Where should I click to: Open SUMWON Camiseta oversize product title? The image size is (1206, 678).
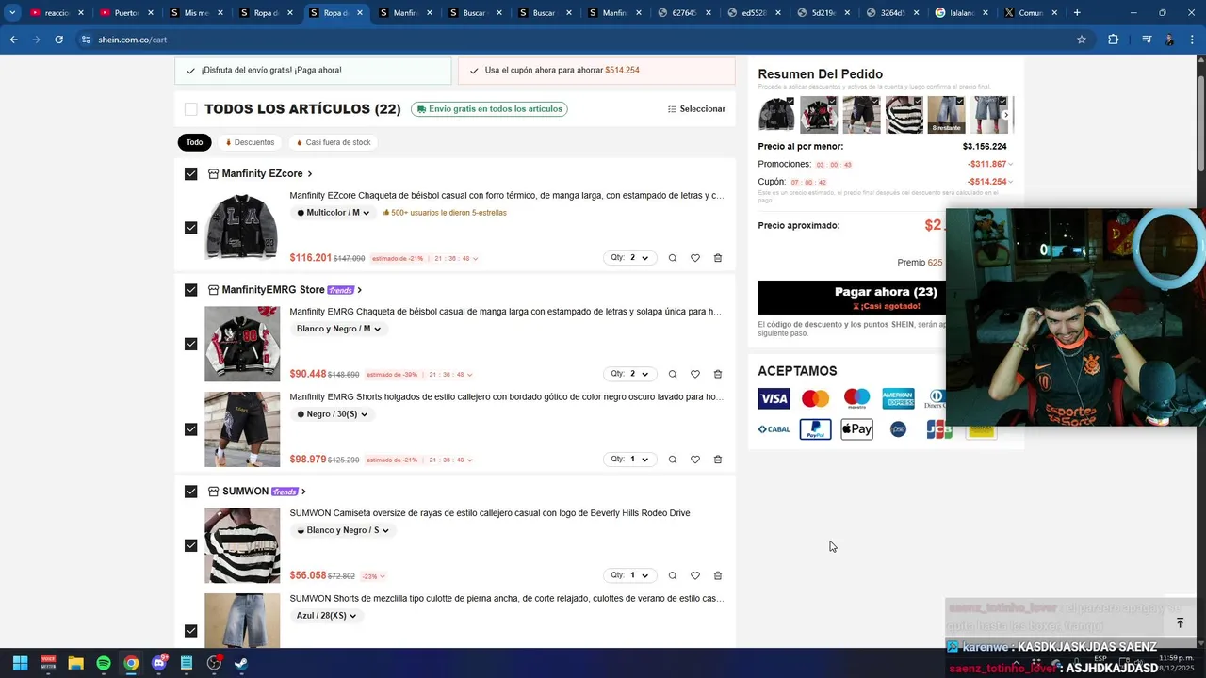490,513
